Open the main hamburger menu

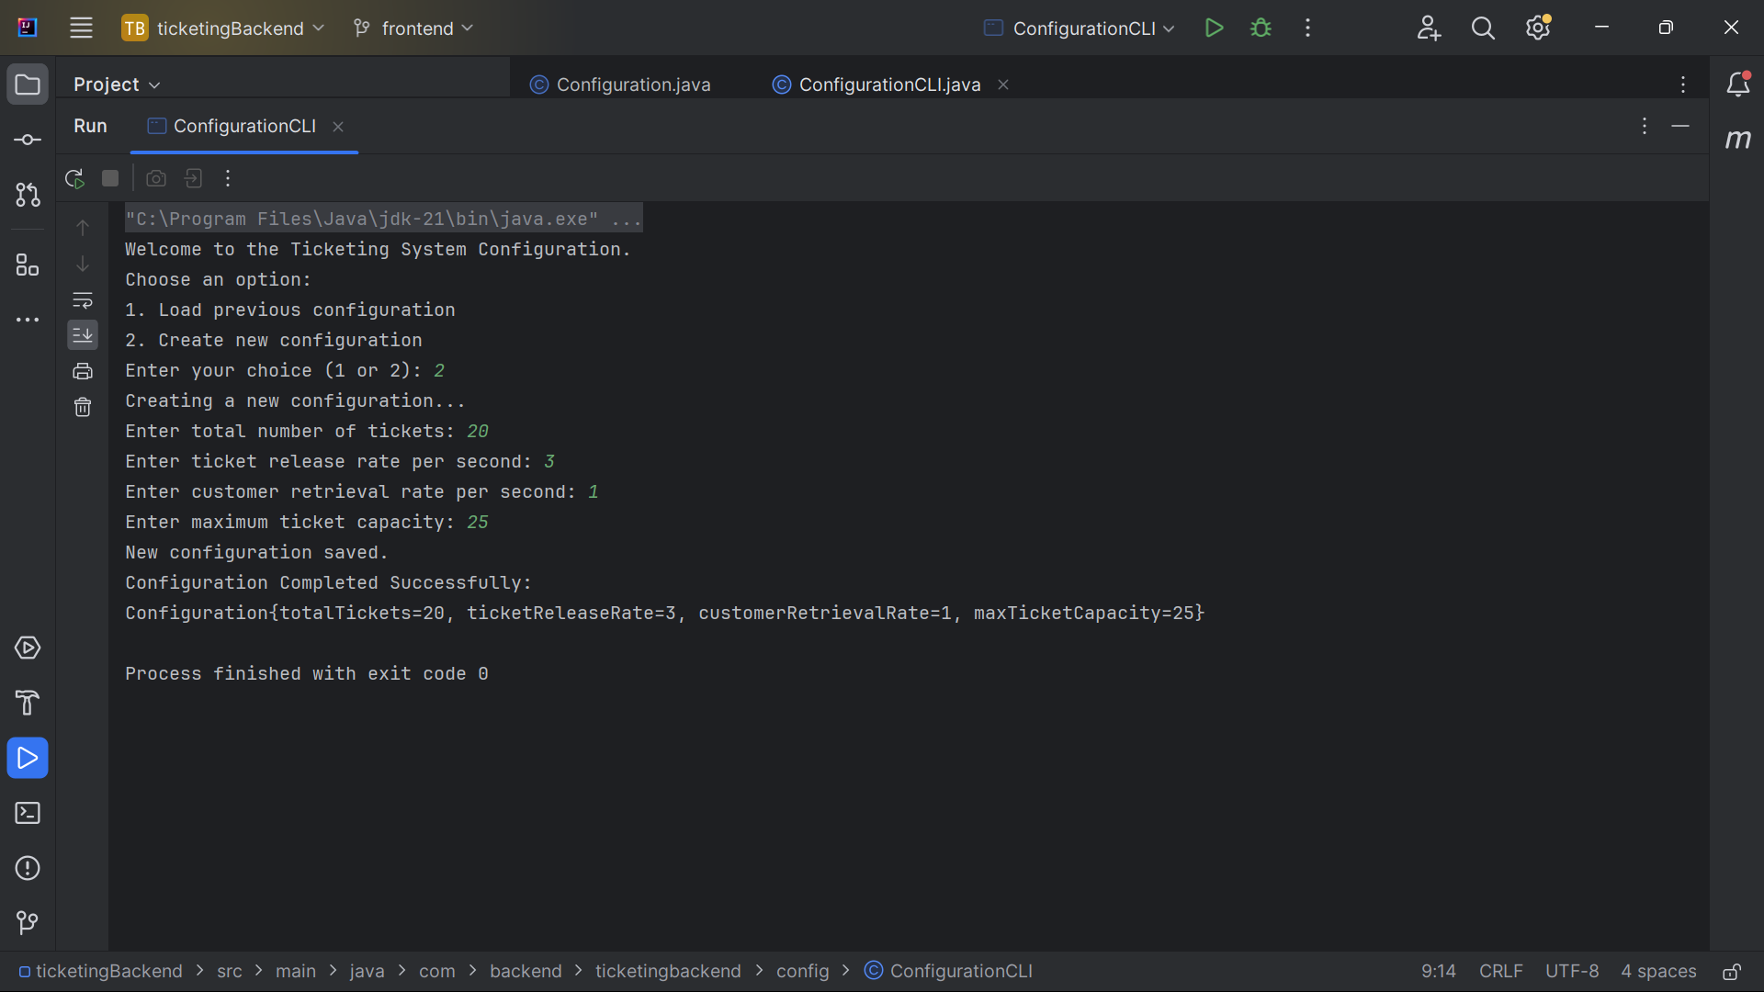tap(81, 28)
